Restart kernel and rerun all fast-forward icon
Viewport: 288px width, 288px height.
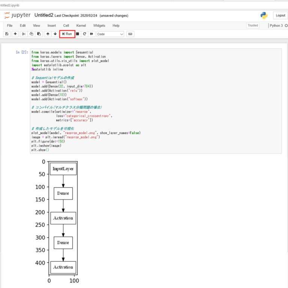pyautogui.click(x=91, y=34)
